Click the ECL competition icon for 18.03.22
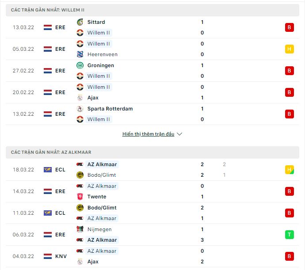 coord(48,170)
